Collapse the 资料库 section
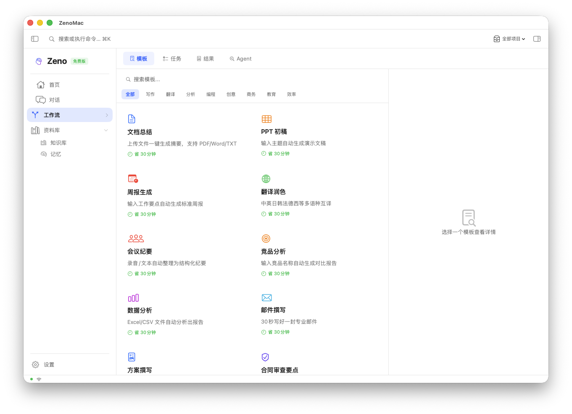The height and width of the screenshot is (414, 572). (x=105, y=130)
